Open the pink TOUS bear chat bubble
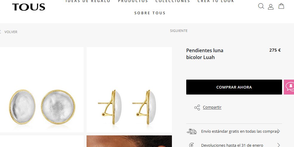Screen dimensions: 294x147 (289, 87)
